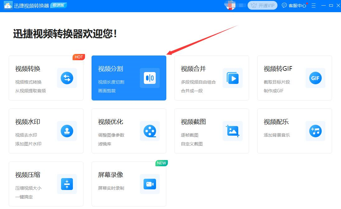The width and height of the screenshot is (341, 209).
Task: Open the 视频合并 card title
Action: click(x=193, y=69)
